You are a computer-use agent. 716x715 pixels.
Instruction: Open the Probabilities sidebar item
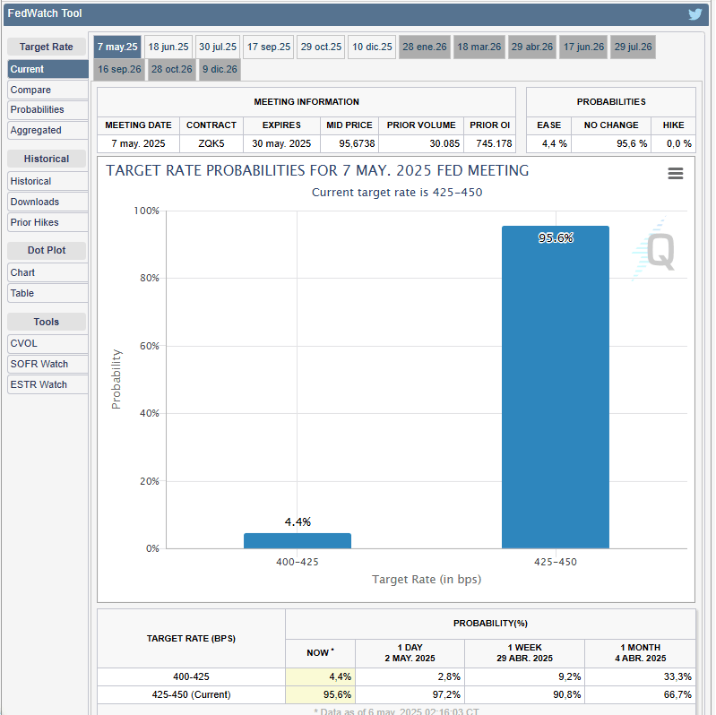48,109
